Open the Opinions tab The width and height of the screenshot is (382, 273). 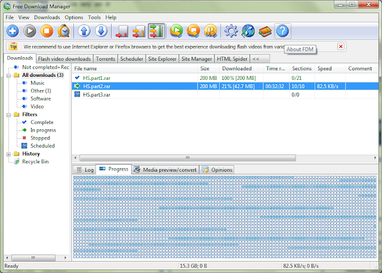(x=217, y=170)
